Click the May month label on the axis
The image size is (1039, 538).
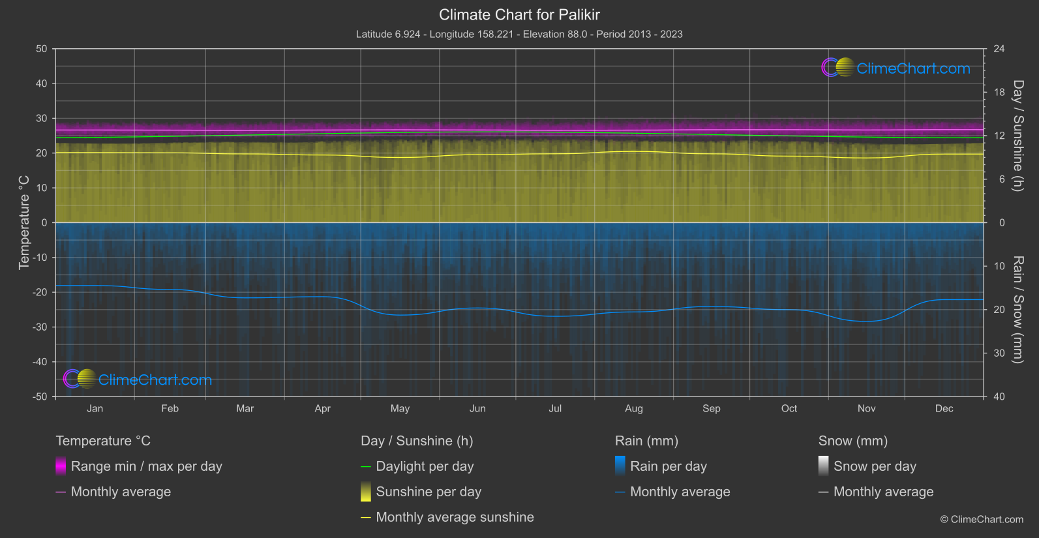[400, 408]
